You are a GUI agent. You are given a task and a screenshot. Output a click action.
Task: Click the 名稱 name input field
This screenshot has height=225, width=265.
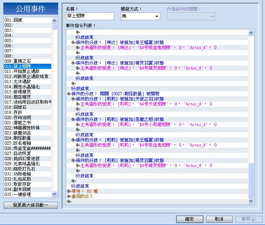coord(90,16)
